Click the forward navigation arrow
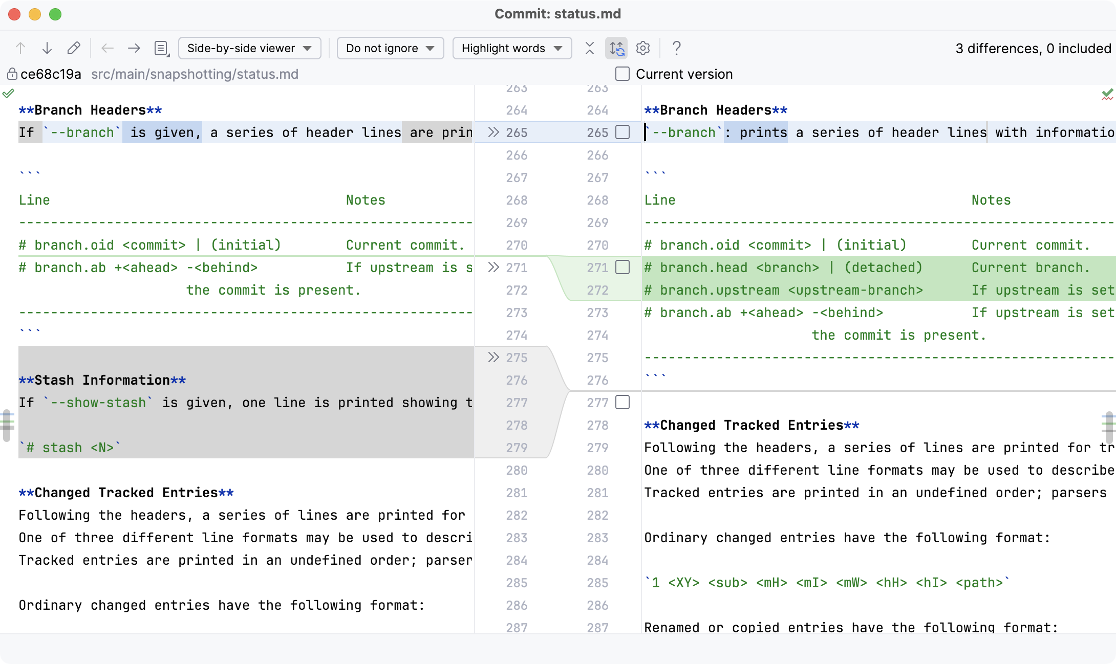The width and height of the screenshot is (1116, 664). [x=134, y=48]
